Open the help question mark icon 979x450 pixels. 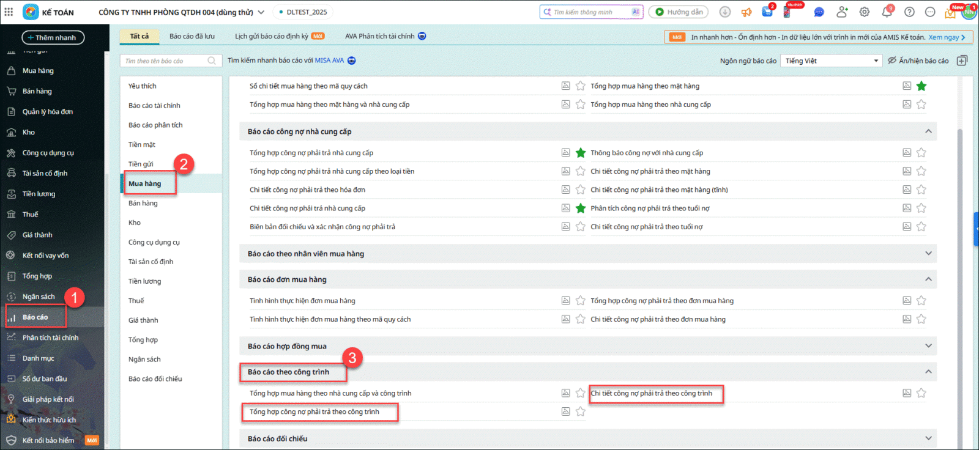(x=909, y=12)
